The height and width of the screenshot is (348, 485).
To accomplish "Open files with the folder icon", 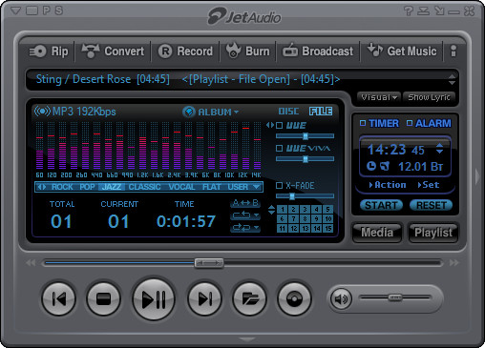I will tap(249, 298).
